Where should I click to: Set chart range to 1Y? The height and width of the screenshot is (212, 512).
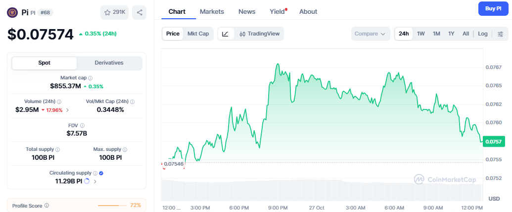coord(451,34)
